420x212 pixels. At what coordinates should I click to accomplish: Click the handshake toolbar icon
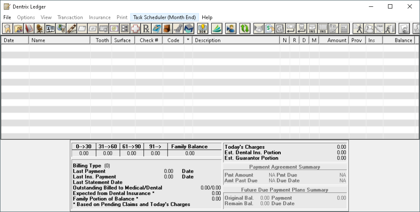coord(258,29)
